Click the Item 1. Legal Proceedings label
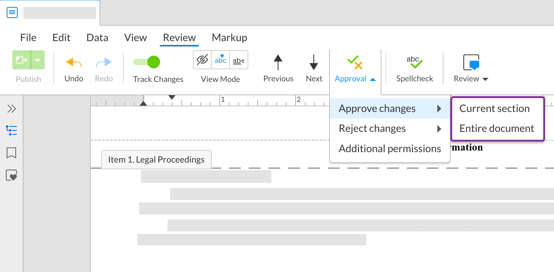 (x=156, y=159)
